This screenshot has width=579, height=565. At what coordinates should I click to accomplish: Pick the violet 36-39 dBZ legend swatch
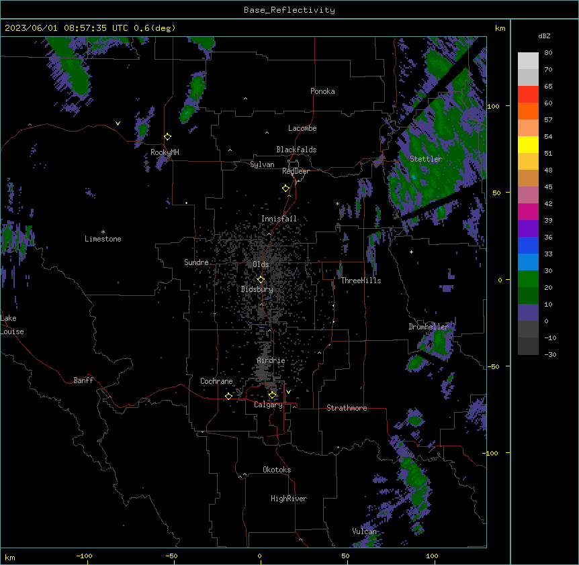[x=528, y=229]
